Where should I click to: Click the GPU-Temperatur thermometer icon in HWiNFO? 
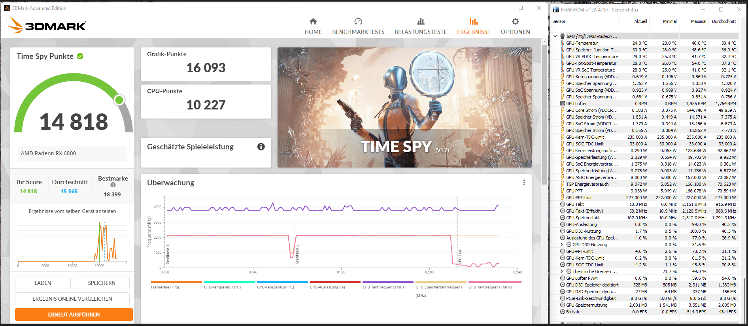tap(563, 43)
